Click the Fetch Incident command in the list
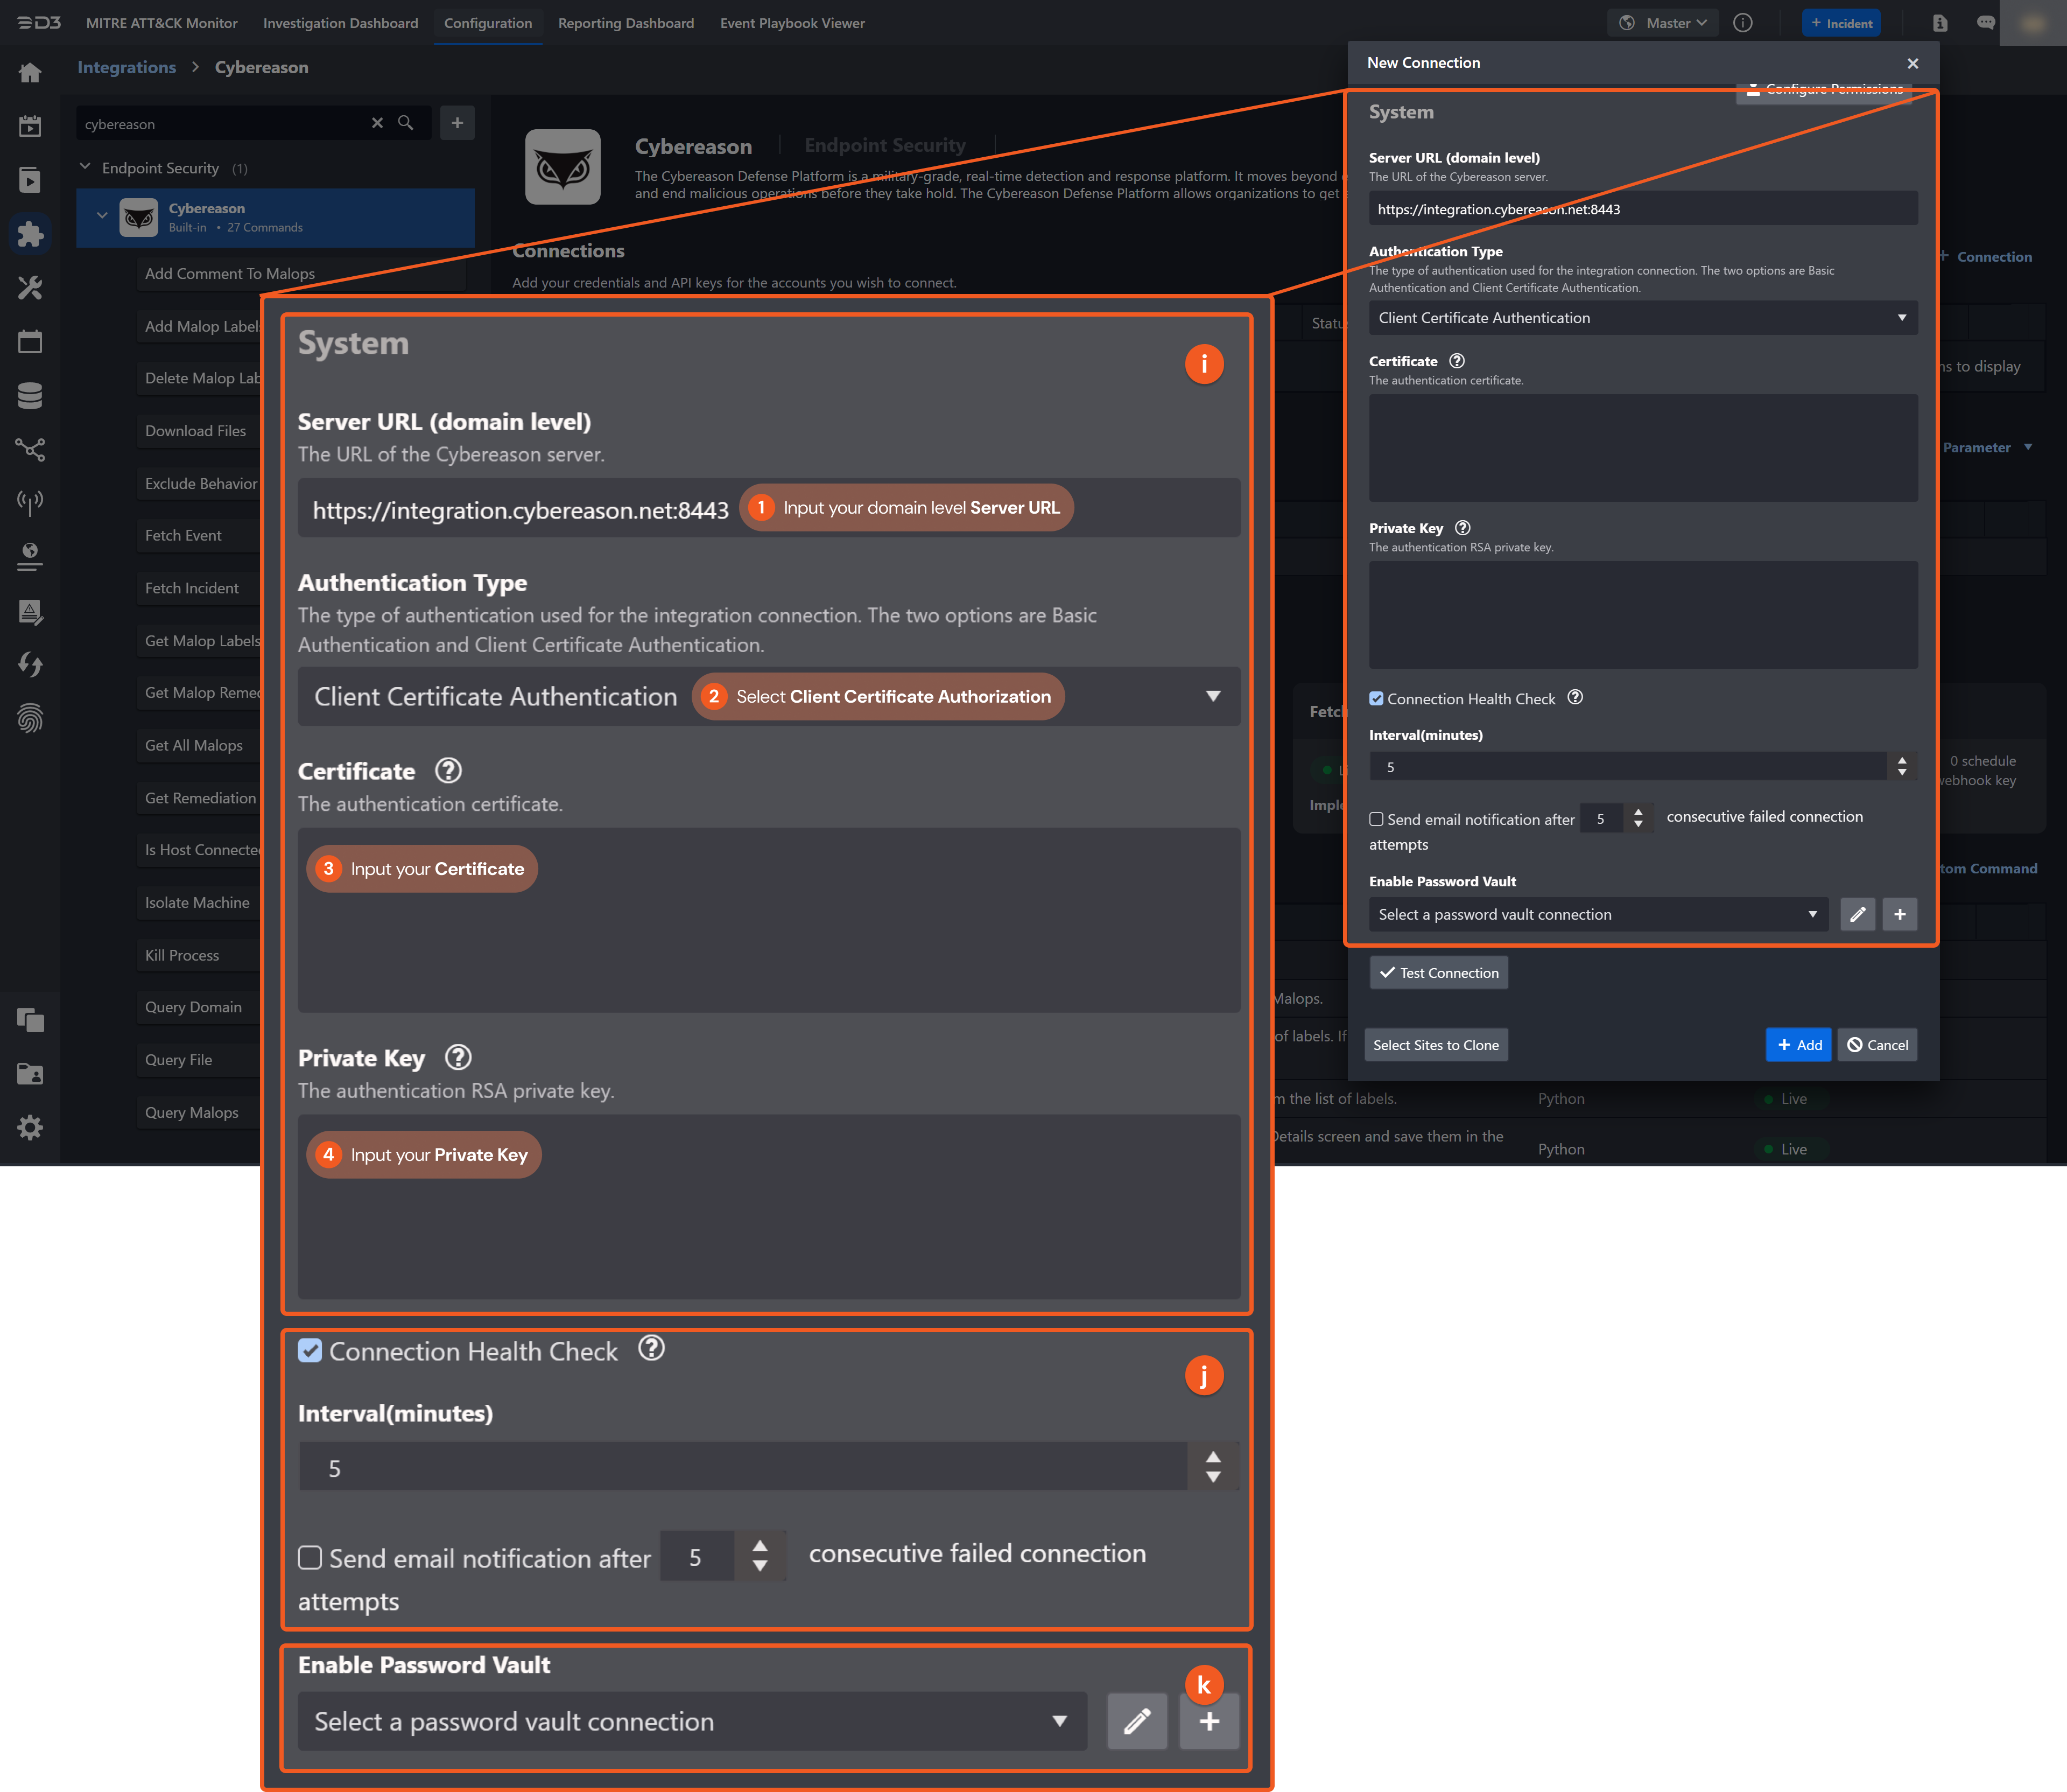 (x=192, y=587)
